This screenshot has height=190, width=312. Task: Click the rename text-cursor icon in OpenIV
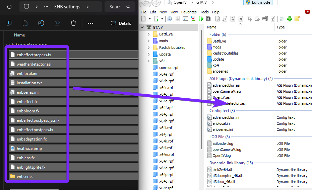click(x=265, y=19)
